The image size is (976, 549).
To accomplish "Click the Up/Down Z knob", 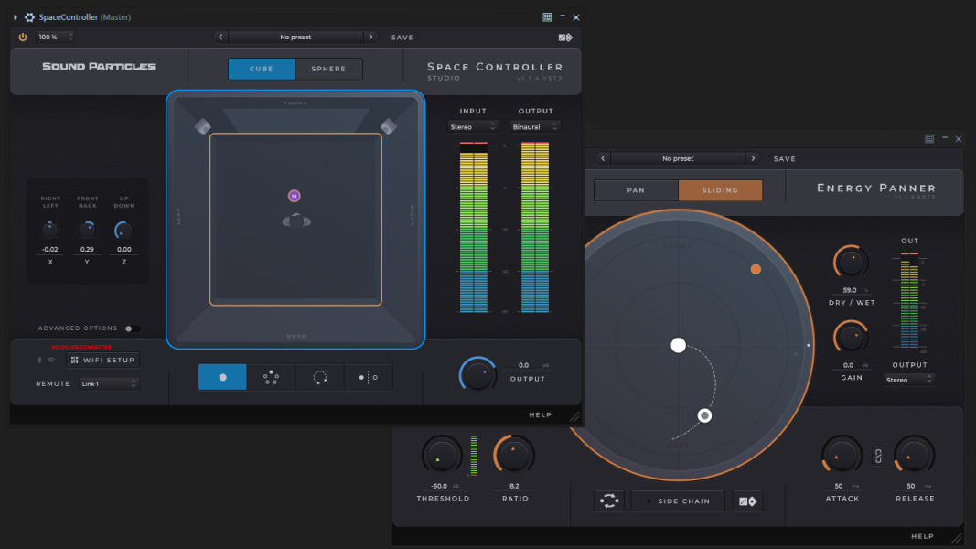I will [123, 231].
